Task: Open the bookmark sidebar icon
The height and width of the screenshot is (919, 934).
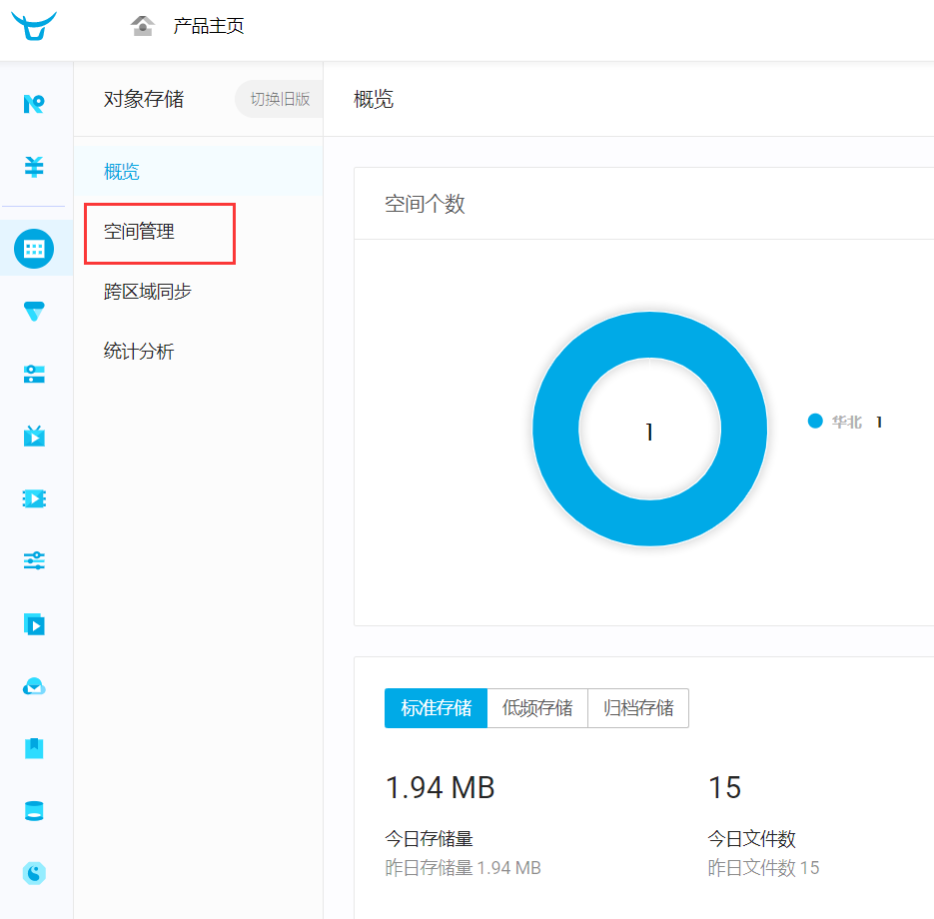Action: point(34,748)
